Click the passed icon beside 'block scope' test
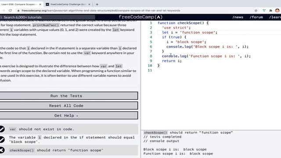The image size is (281, 158). [x=2, y=140]
